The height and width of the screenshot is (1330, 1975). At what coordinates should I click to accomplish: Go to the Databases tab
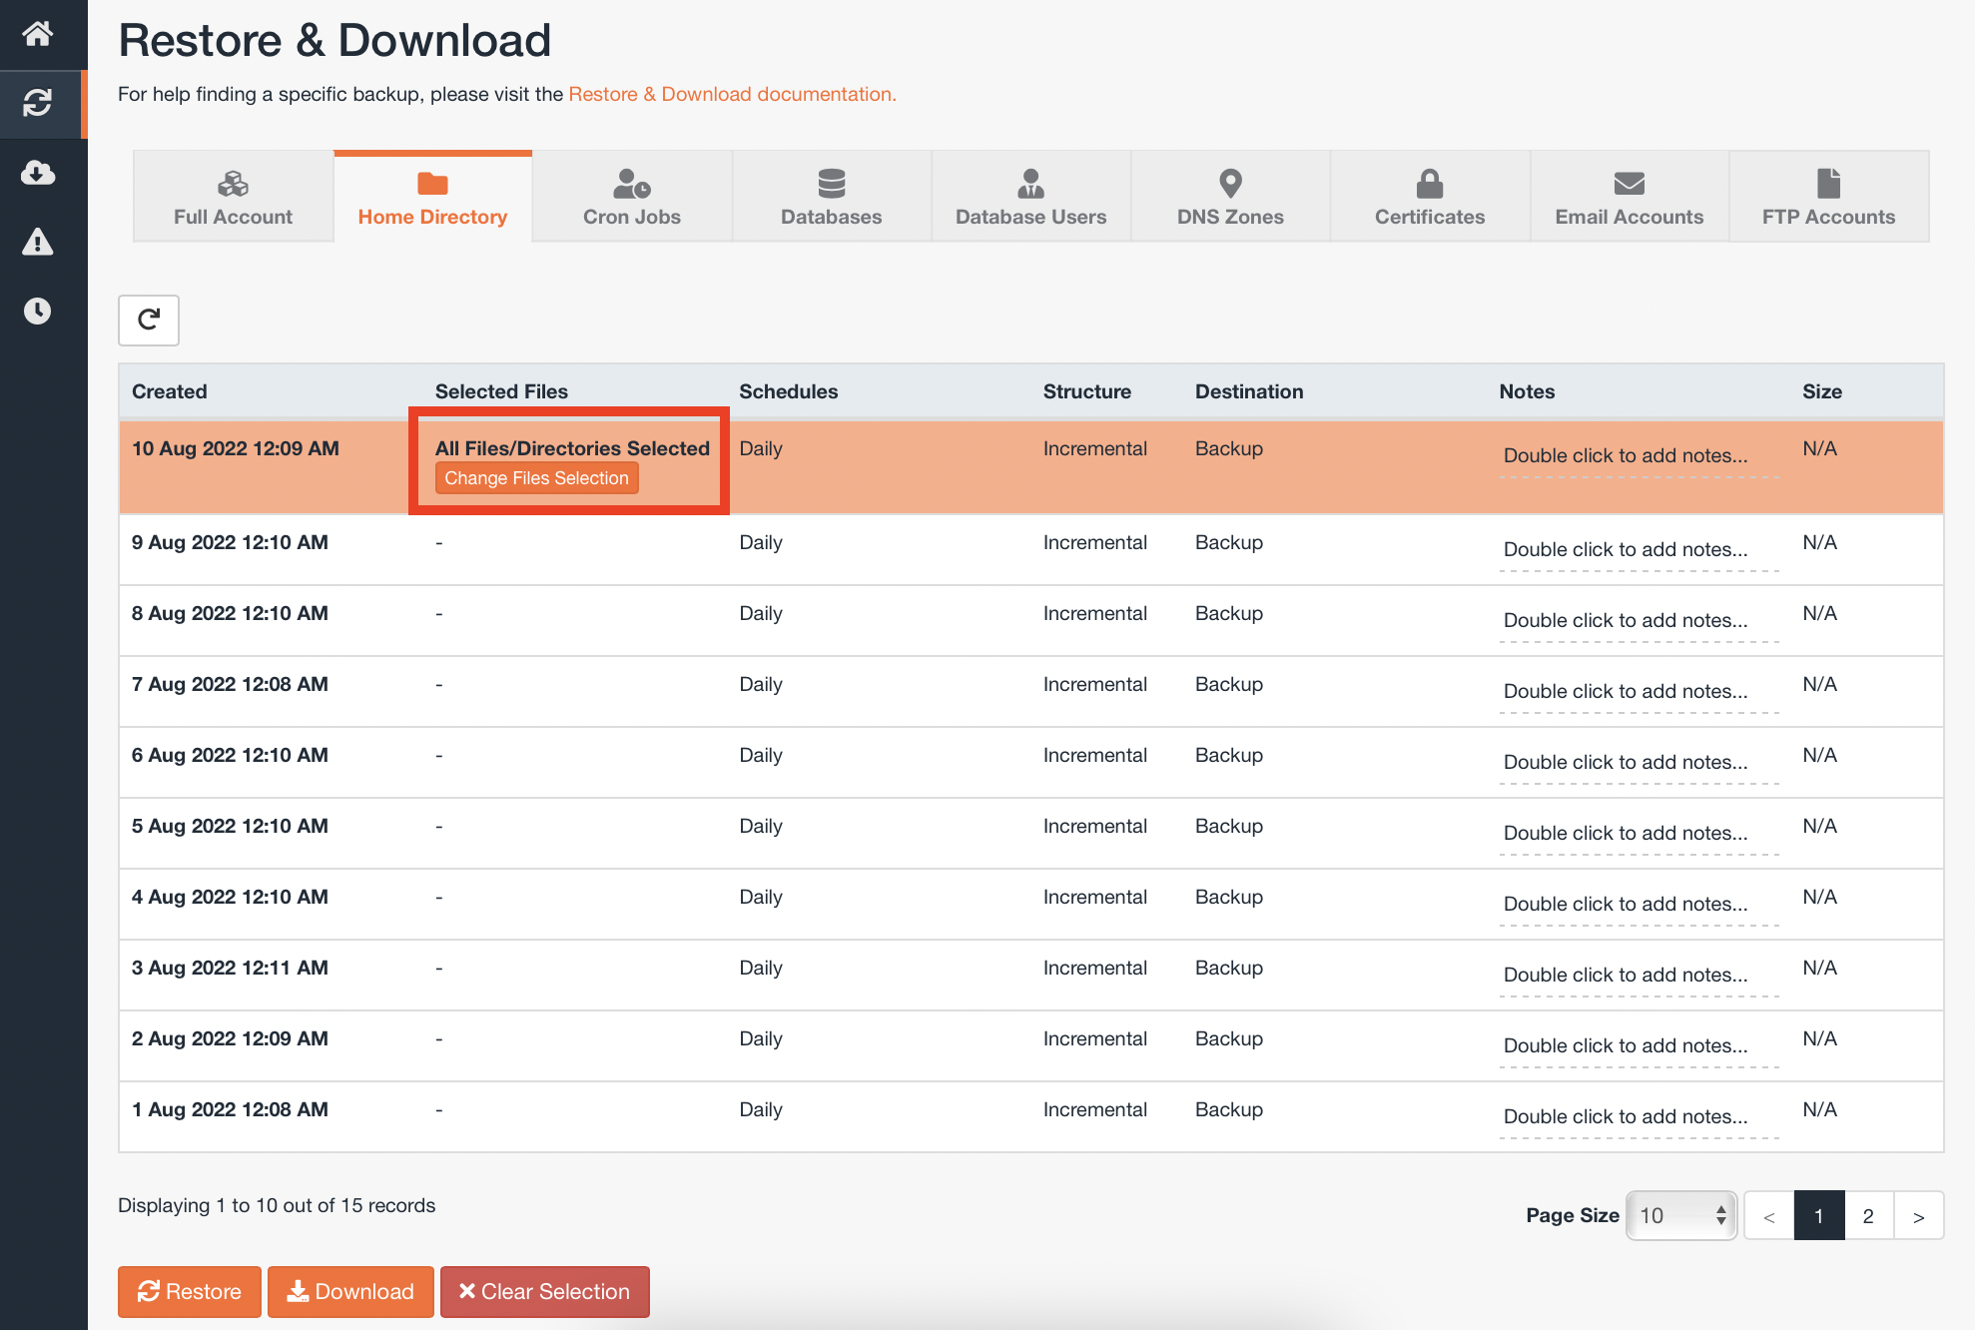click(832, 197)
